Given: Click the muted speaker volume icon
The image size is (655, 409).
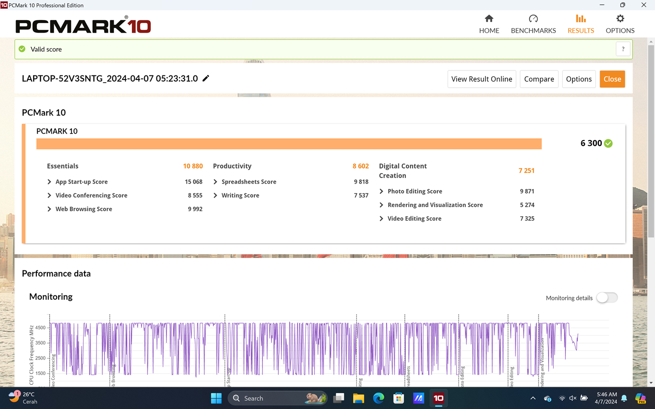Looking at the screenshot, I should coord(573,399).
